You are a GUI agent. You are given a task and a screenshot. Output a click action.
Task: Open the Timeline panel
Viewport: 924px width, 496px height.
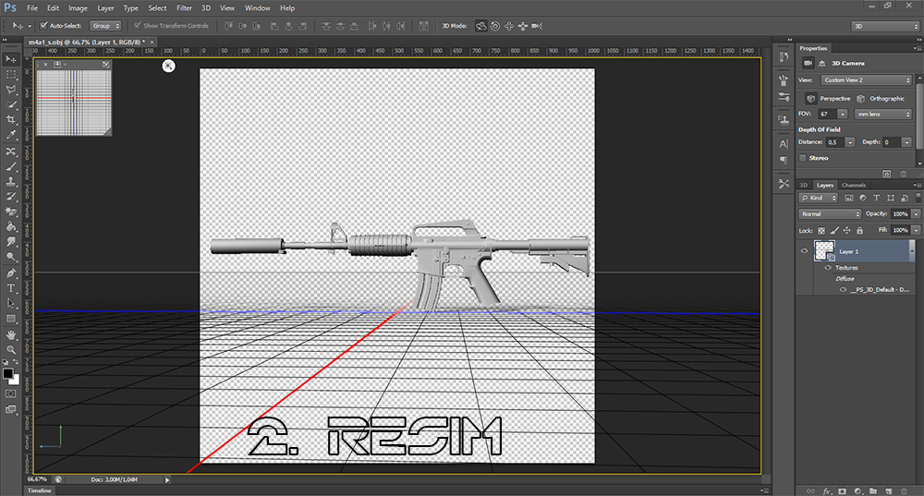click(39, 490)
